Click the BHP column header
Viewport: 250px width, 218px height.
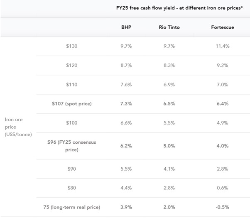click(126, 27)
